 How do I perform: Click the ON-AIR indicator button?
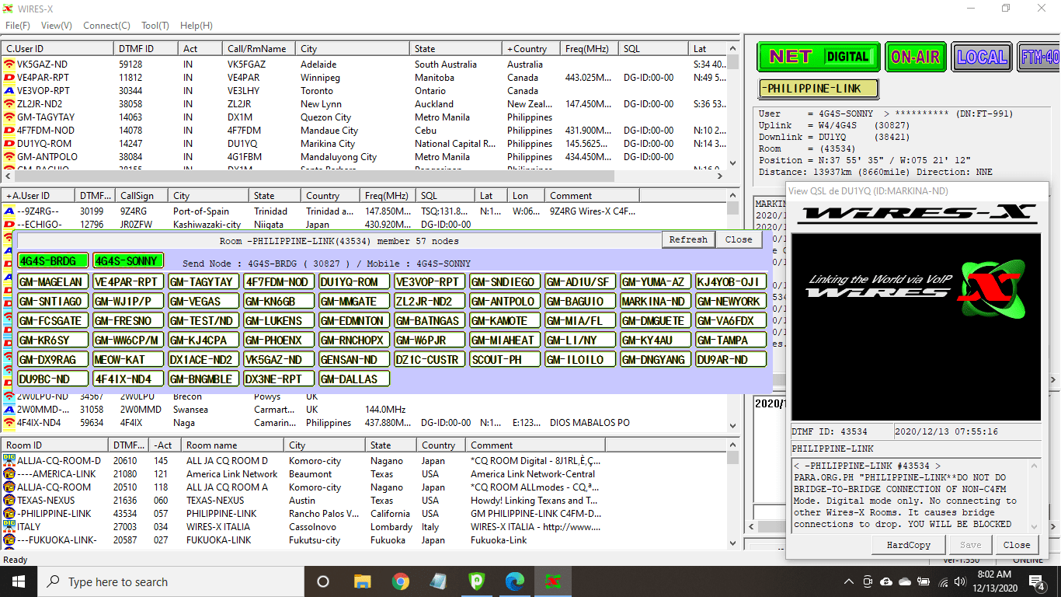pyautogui.click(x=916, y=57)
